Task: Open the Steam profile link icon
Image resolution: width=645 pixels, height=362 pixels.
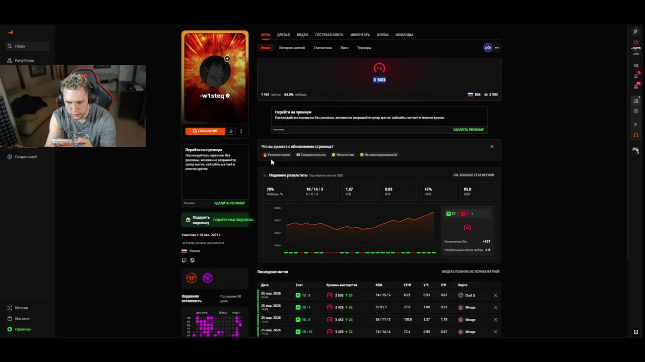Action: pos(192,260)
